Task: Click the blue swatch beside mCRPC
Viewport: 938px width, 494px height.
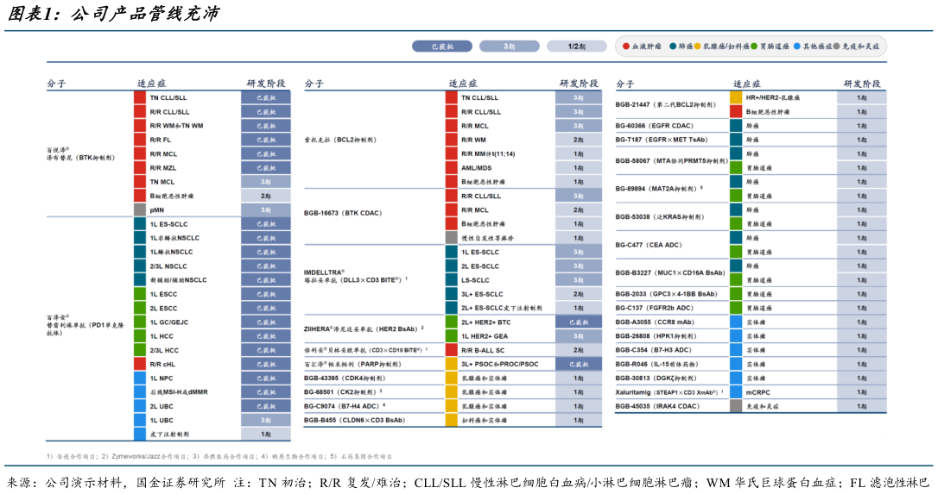Action: pos(736,392)
